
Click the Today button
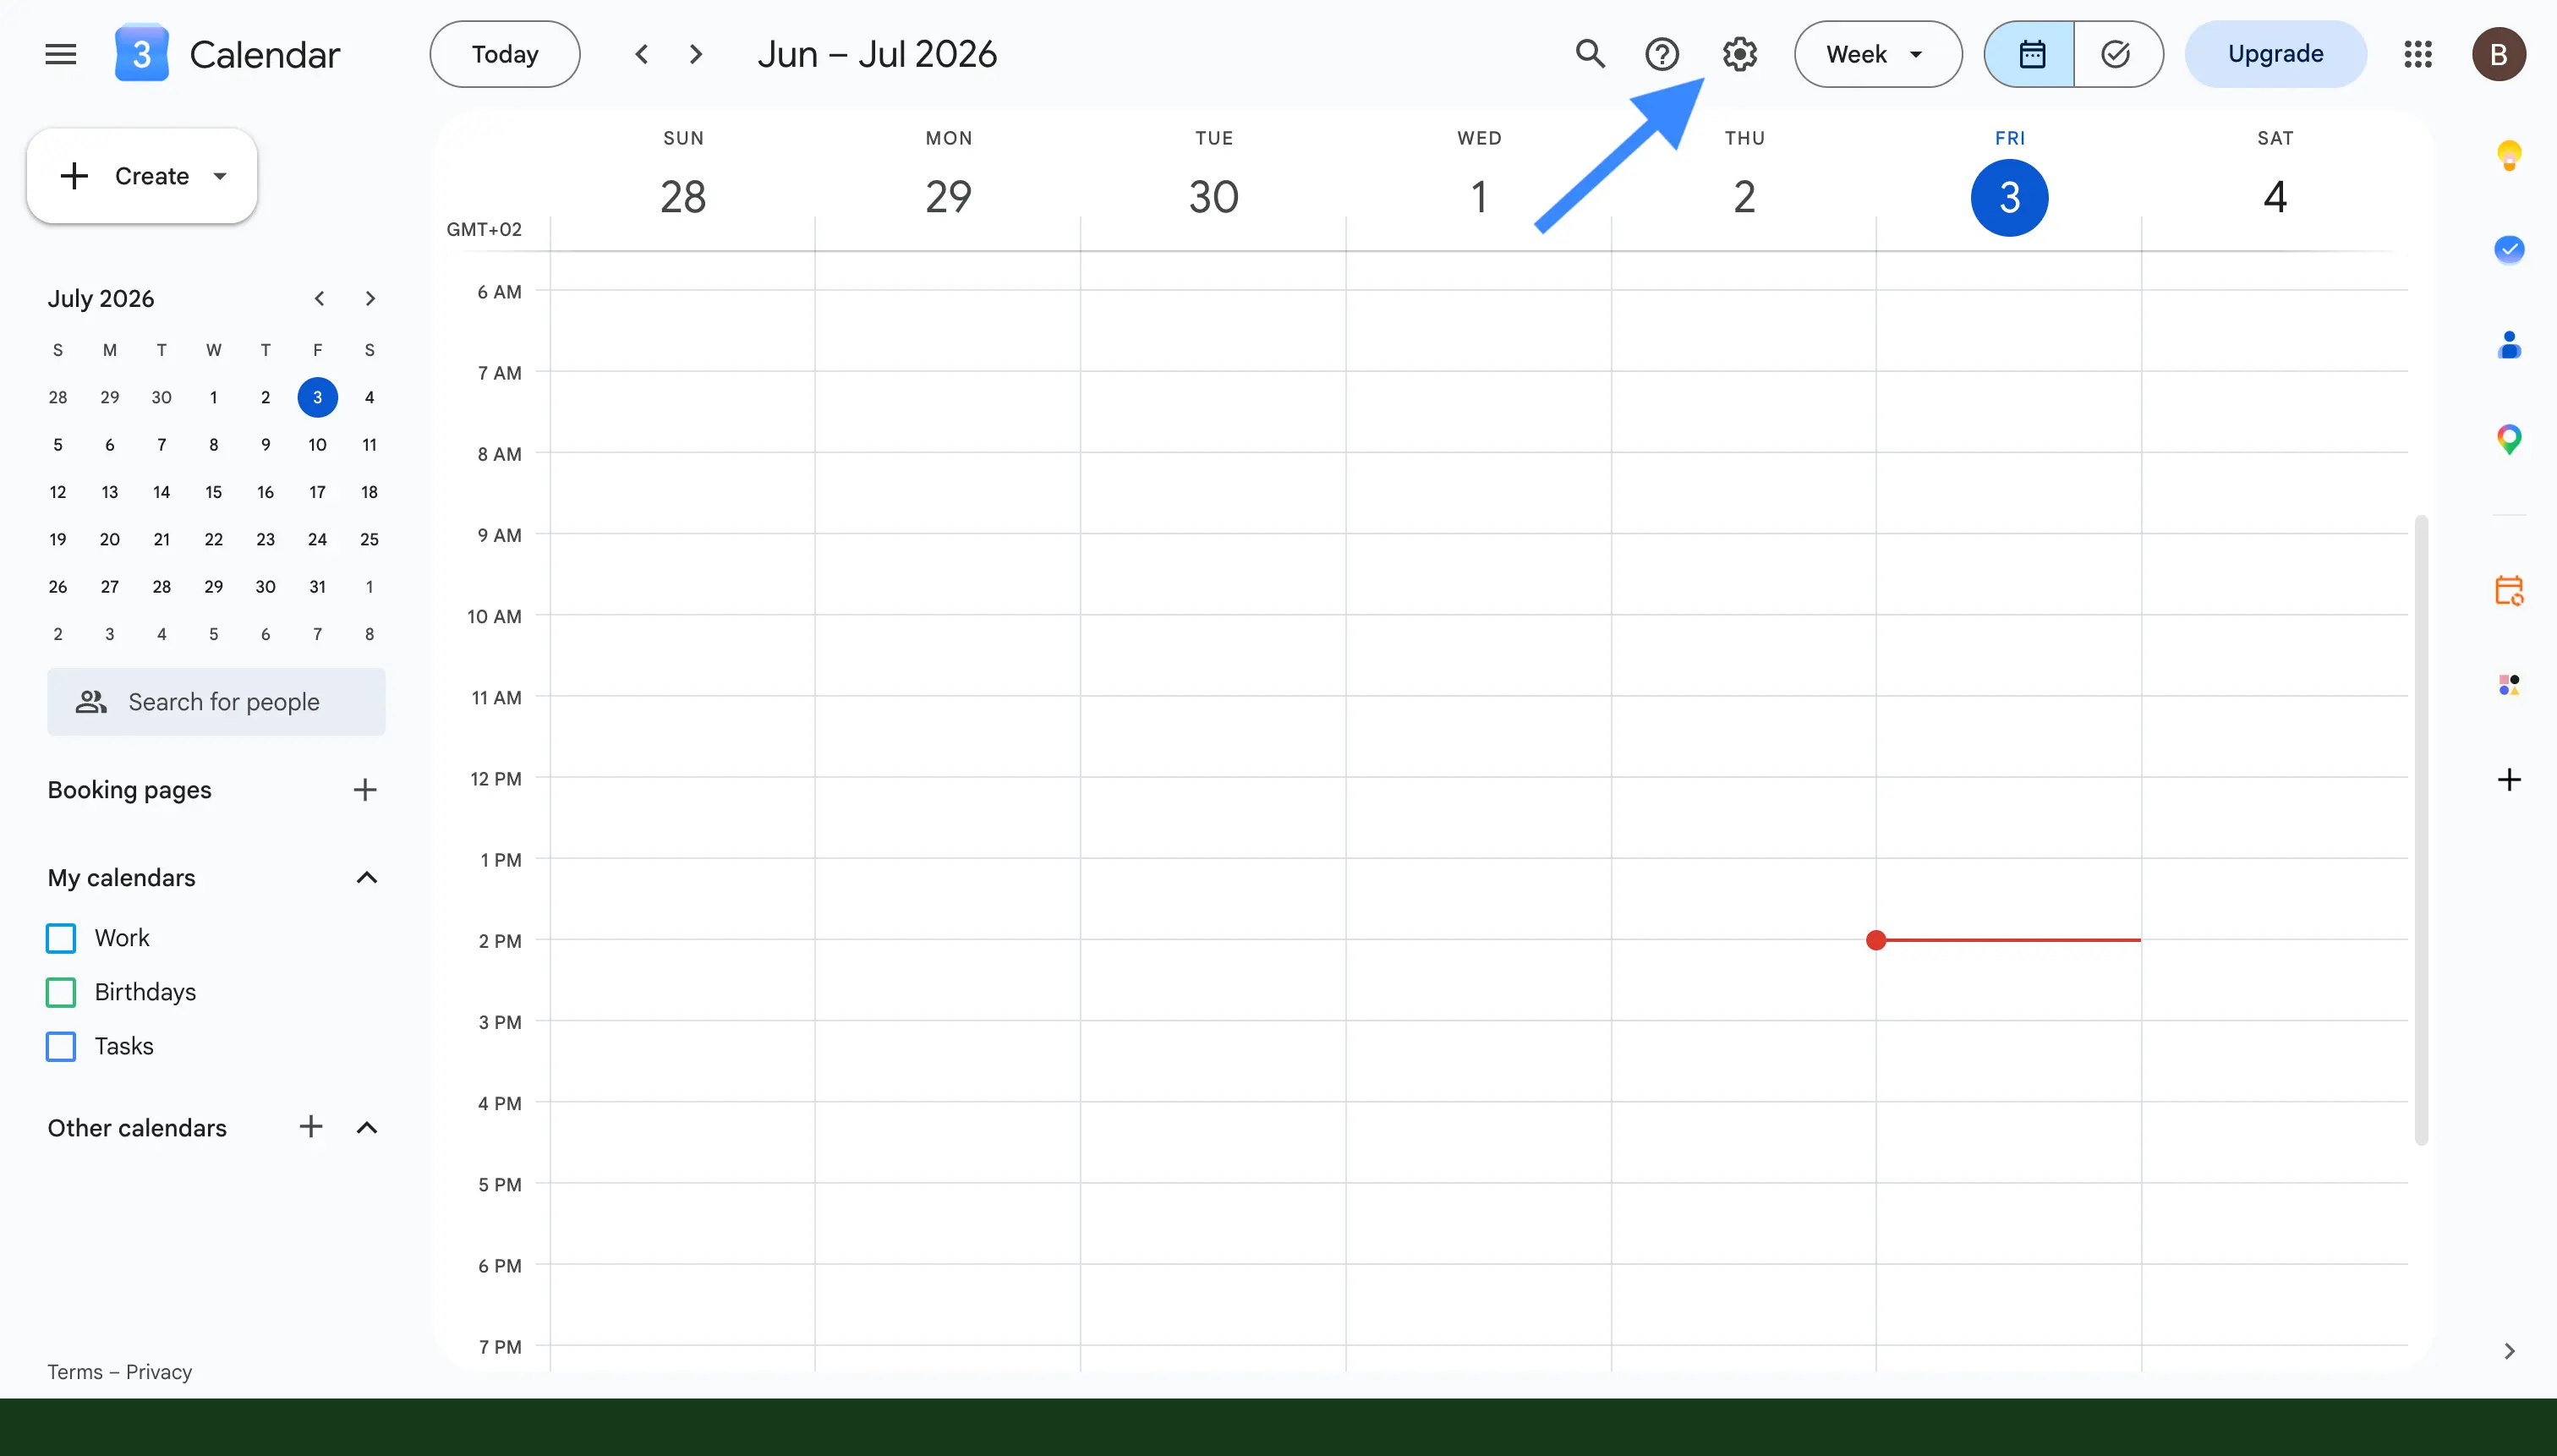[504, 54]
